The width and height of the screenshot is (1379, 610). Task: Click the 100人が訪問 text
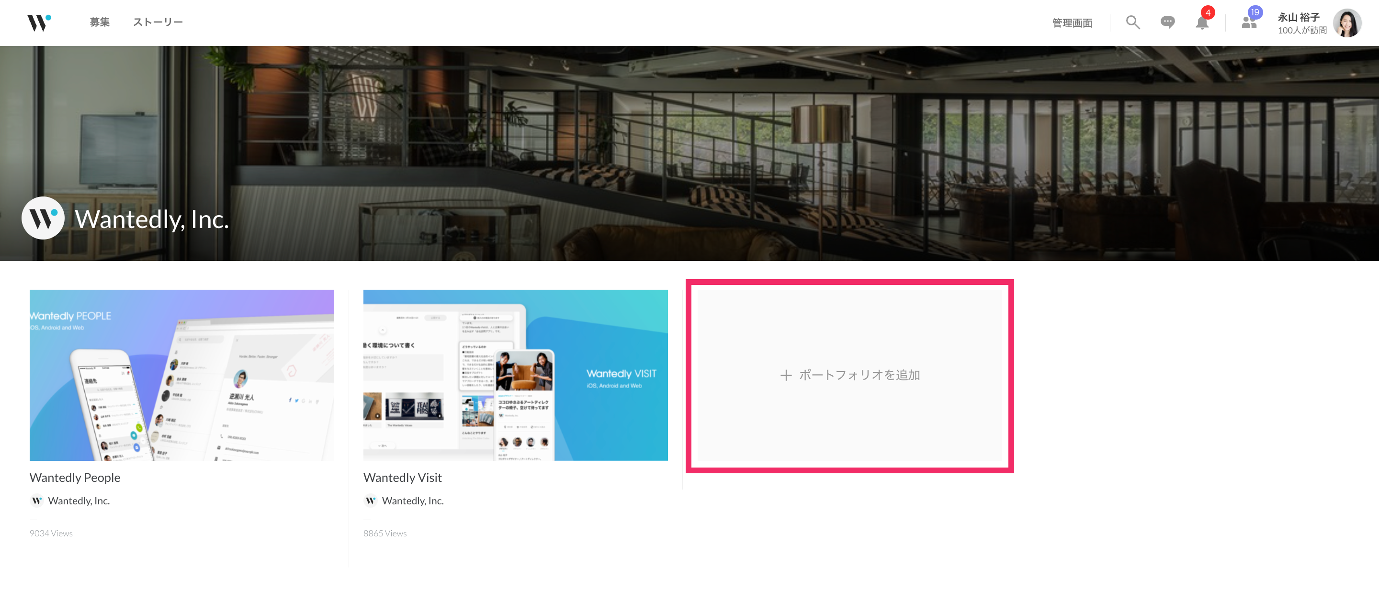click(x=1302, y=31)
